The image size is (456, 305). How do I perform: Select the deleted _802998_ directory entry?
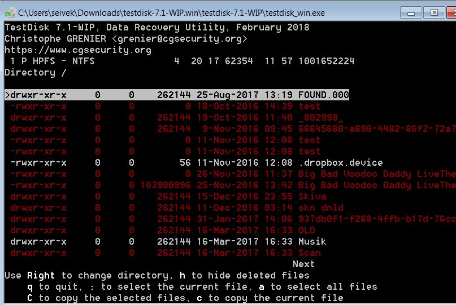pos(177,117)
